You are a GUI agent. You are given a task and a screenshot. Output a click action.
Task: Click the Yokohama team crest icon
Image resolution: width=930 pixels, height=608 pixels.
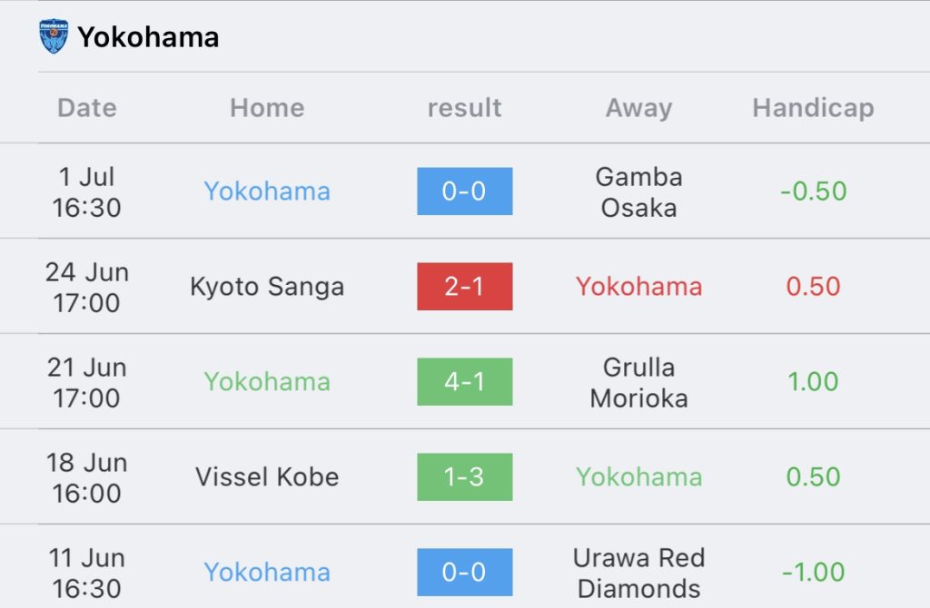(54, 36)
